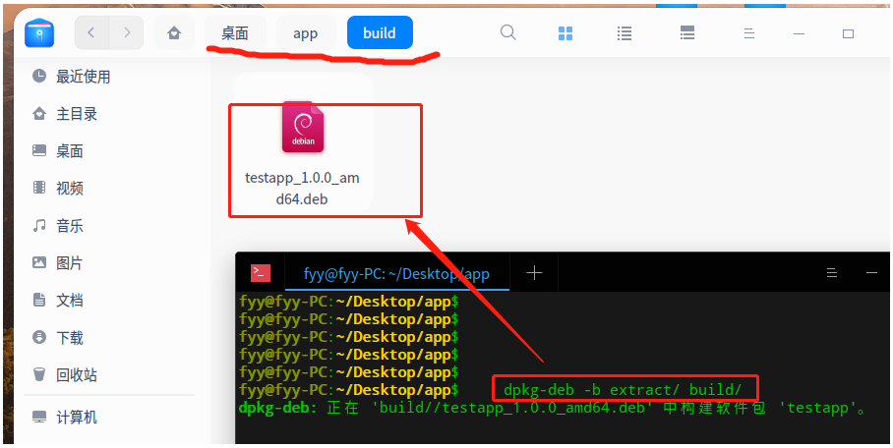Minimize the terminal window
This screenshot has height=448, width=893.
click(x=872, y=273)
